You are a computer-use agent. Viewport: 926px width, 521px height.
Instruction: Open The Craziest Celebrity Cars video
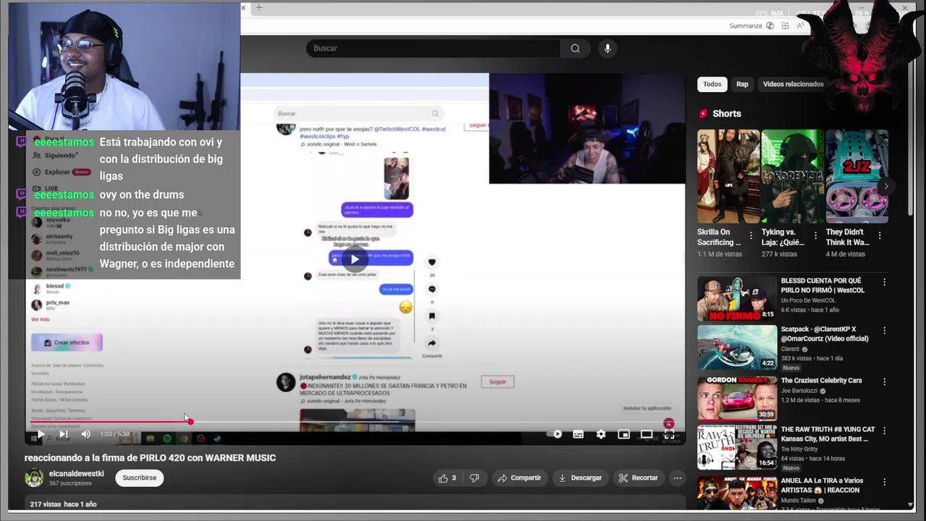click(x=736, y=398)
